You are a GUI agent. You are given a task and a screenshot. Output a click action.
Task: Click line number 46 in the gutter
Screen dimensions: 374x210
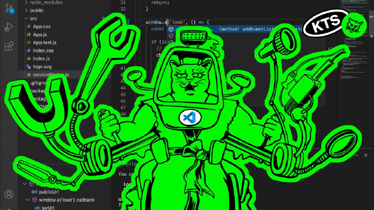click(123, 101)
